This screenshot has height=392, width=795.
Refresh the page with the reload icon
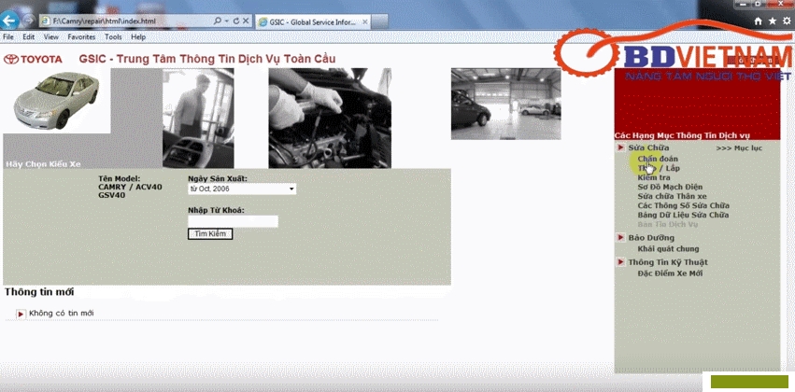click(x=235, y=21)
